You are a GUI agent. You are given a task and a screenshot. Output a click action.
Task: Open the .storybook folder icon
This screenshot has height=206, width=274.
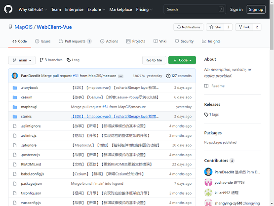[x=15, y=87]
